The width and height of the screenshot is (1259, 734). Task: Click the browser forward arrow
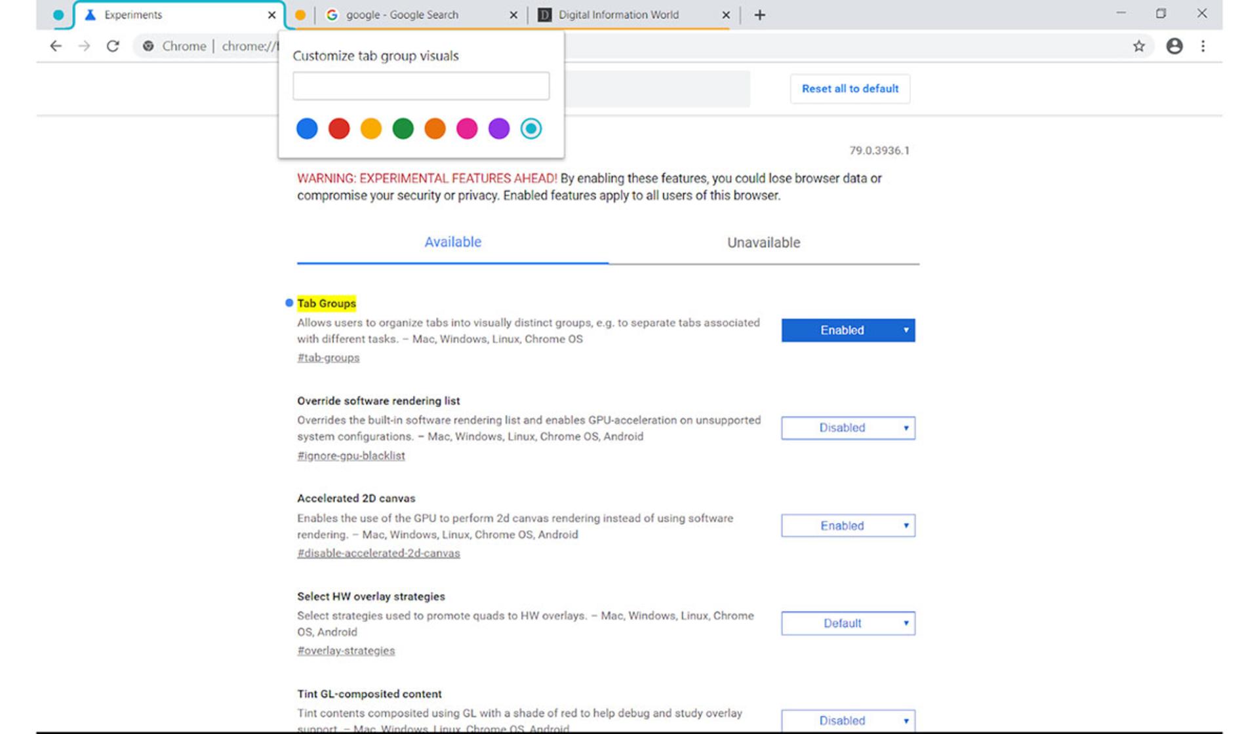(84, 46)
